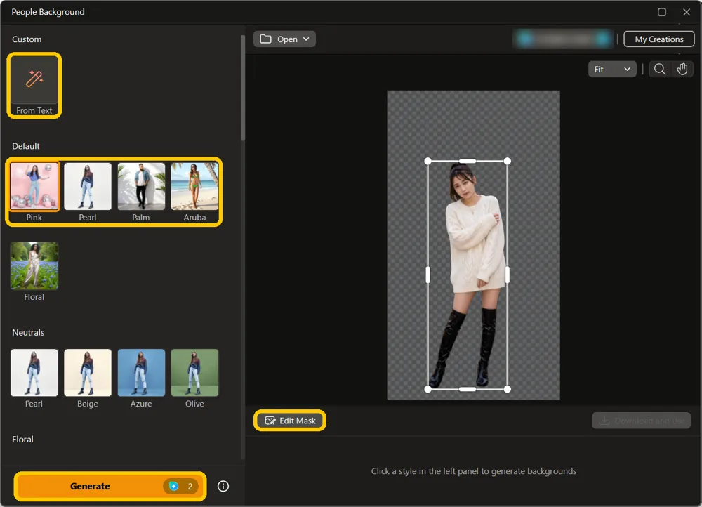
Task: Select the Beige neutral background
Action: coord(88,373)
